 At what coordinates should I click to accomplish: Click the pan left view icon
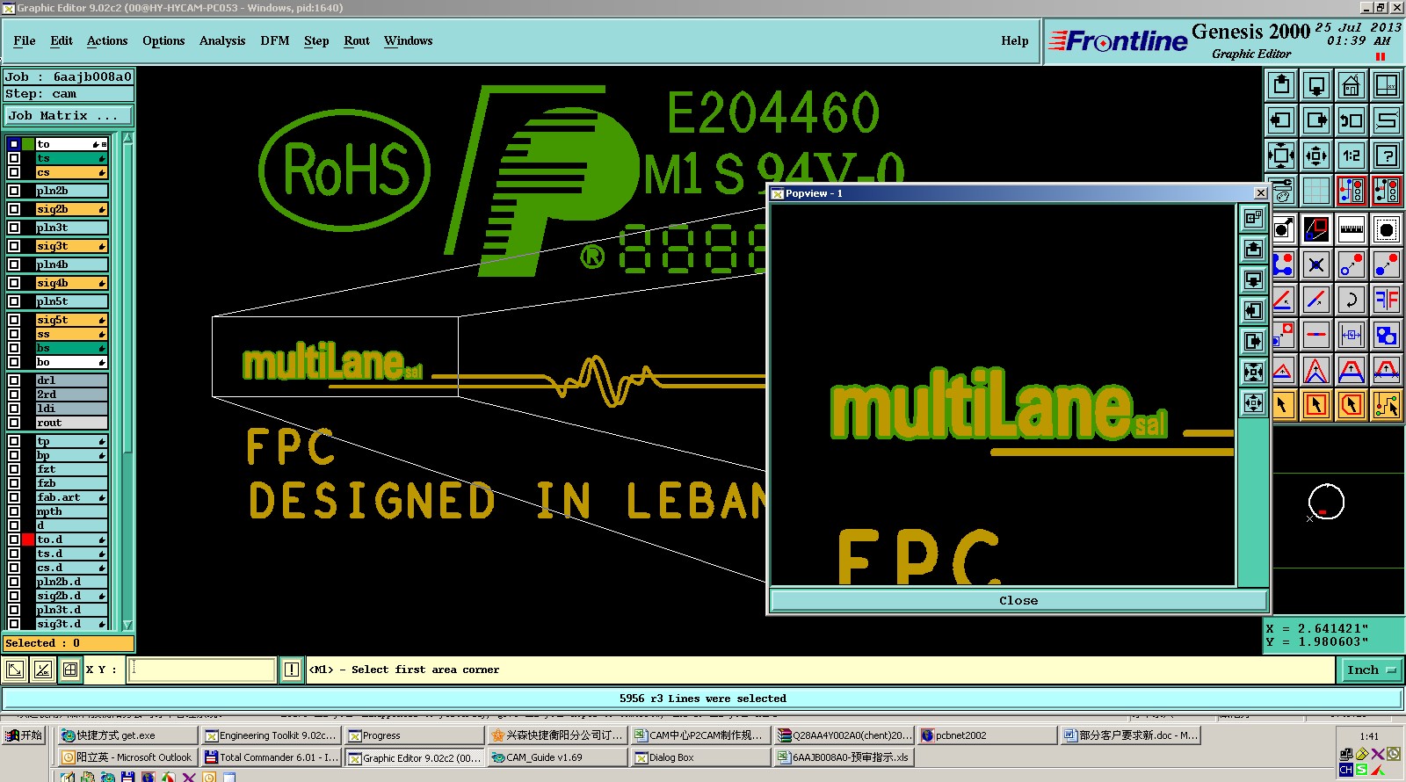coord(1281,120)
